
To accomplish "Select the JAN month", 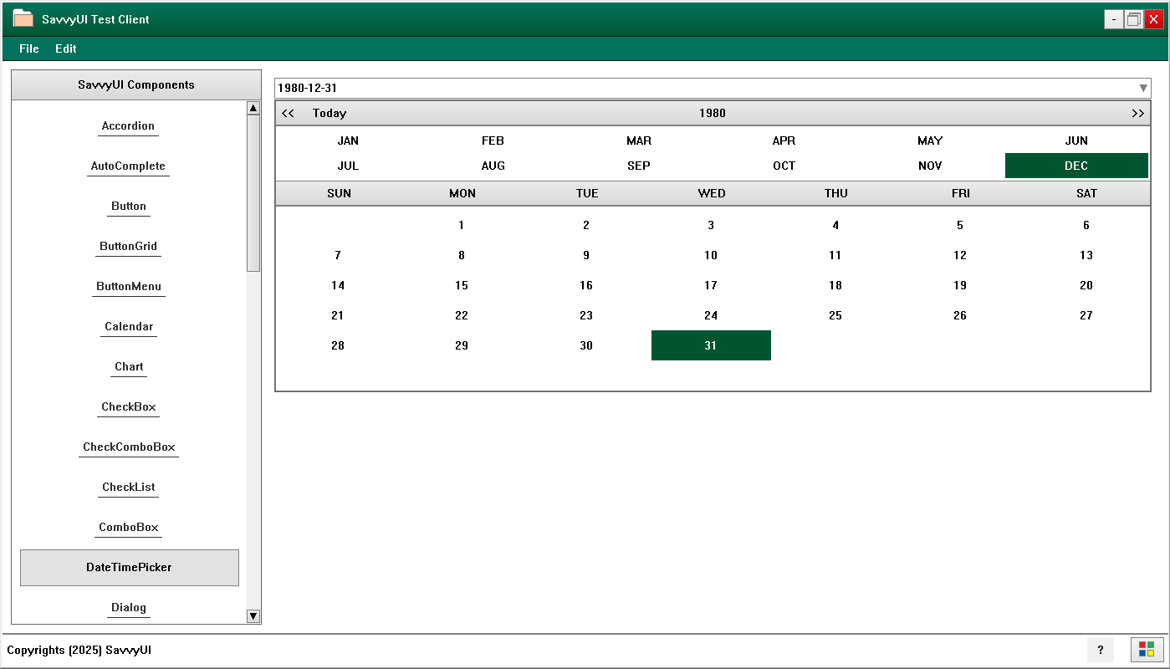I will 347,140.
